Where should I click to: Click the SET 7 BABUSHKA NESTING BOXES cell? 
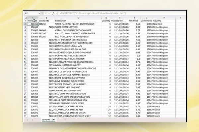pyautogui.click(x=78, y=40)
